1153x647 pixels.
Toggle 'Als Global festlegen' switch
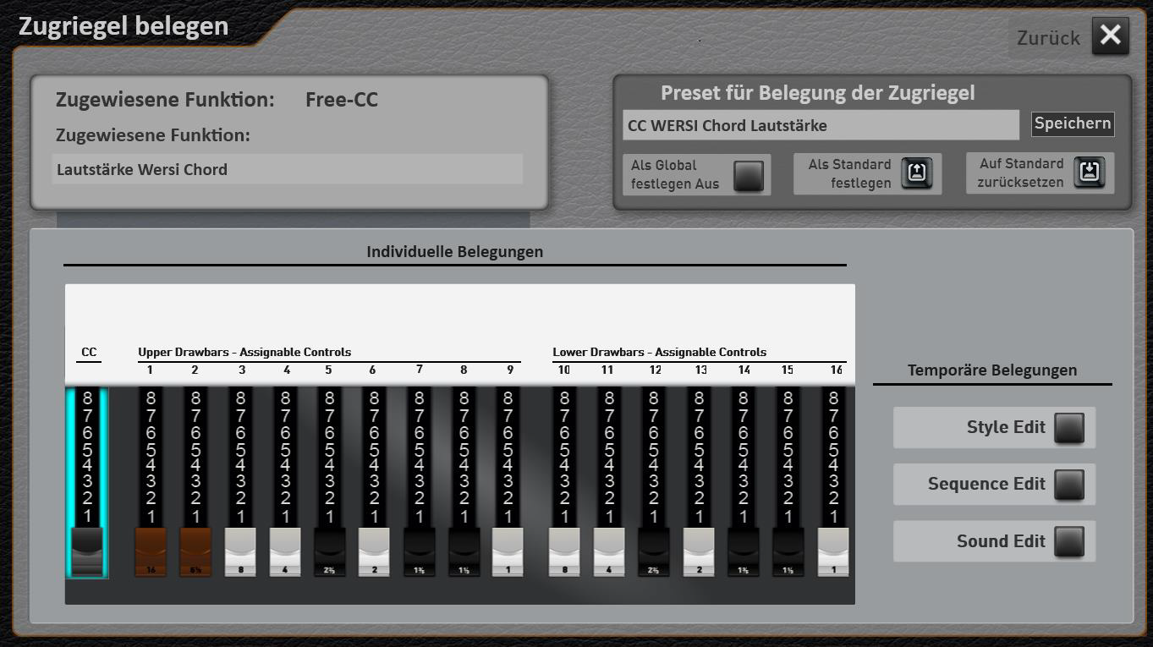pyautogui.click(x=749, y=175)
